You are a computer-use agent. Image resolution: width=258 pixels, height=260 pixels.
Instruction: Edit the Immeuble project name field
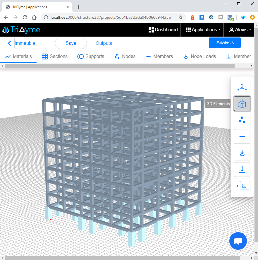pyautogui.click(x=30, y=43)
